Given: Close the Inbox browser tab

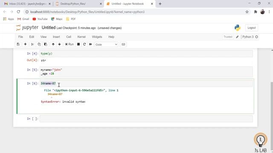Looking at the screenshot, I should point(49,4).
